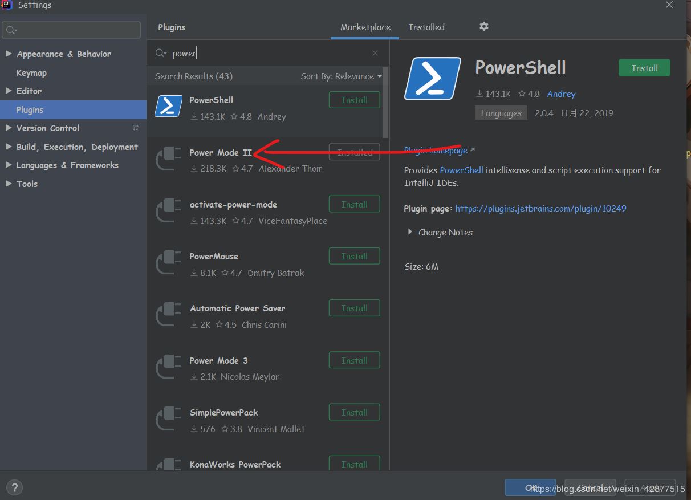The width and height of the screenshot is (691, 500).
Task: Click the PowerShell plugin icon in results
Action: click(x=168, y=106)
